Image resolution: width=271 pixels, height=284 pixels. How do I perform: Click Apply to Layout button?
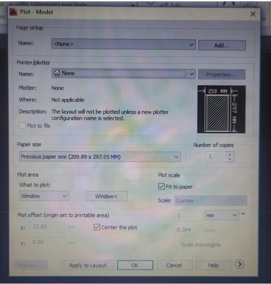click(88, 265)
